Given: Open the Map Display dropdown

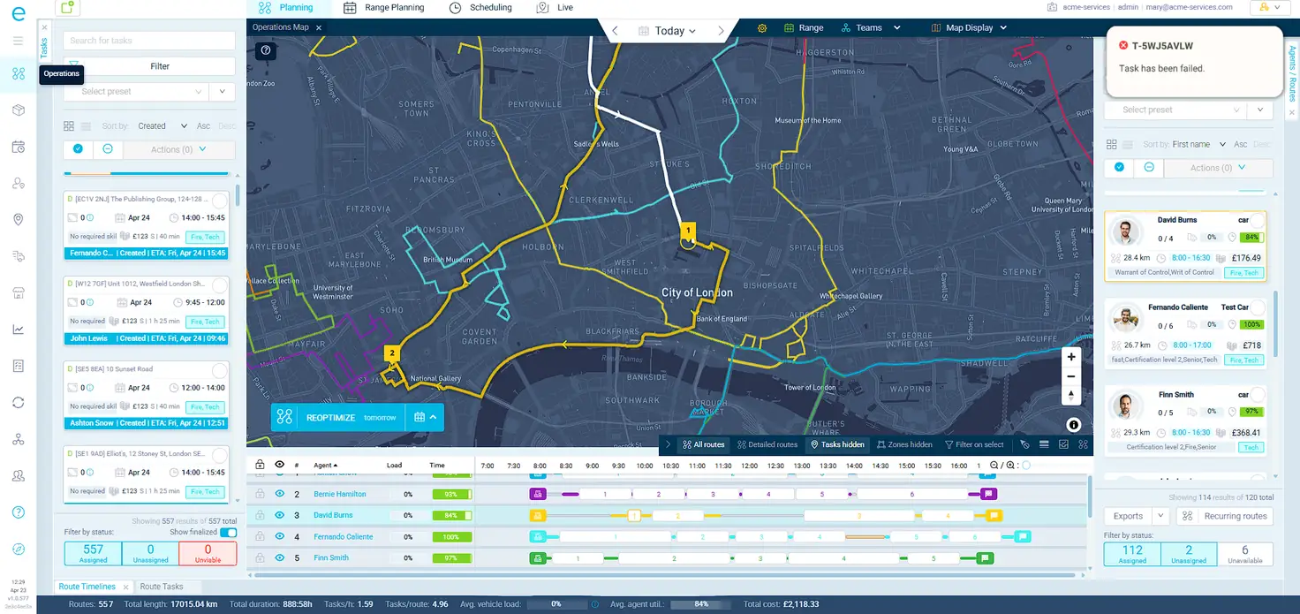Looking at the screenshot, I should coord(970,28).
